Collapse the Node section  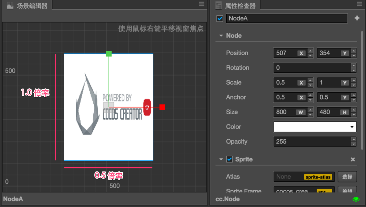point(221,36)
